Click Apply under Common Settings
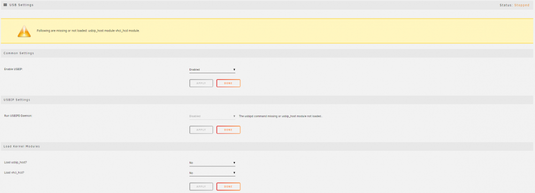This screenshot has height=193, width=535. tap(201, 83)
